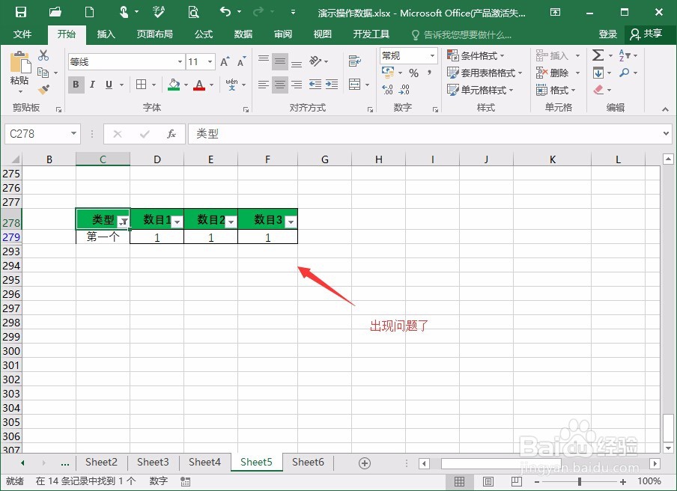Open the number format dropdown showing 常规

[432, 55]
